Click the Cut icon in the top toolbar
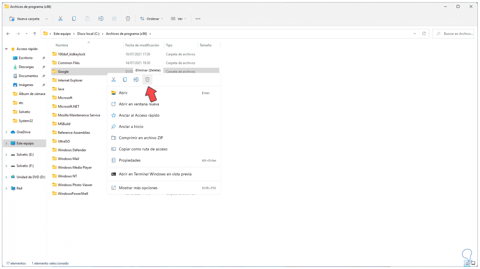The height and width of the screenshot is (269, 480). coord(61,19)
